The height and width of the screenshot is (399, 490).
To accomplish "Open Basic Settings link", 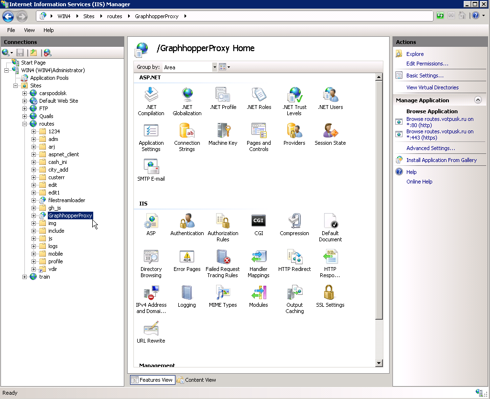I will (425, 75).
